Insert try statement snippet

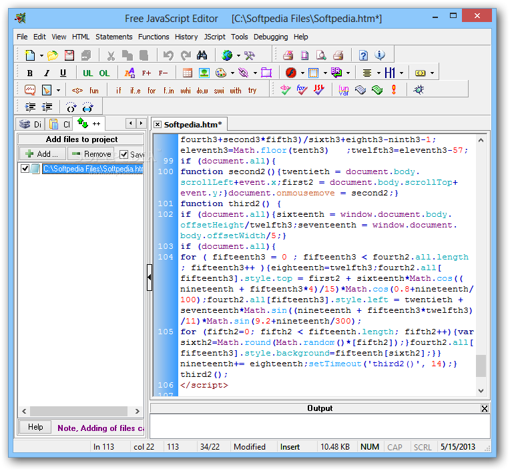coord(252,90)
